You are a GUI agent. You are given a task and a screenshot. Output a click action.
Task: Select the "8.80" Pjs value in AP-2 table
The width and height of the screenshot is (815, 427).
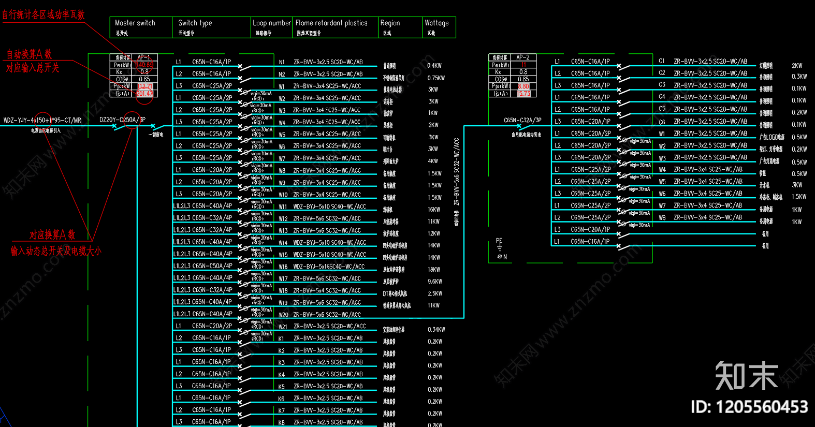coord(523,86)
